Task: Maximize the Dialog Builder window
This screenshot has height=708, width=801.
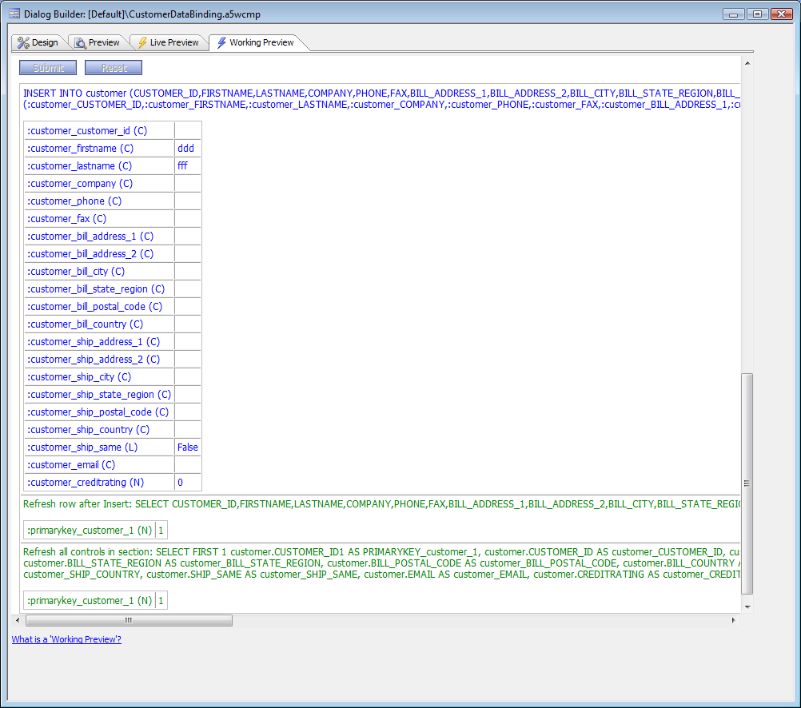Action: pos(758,14)
